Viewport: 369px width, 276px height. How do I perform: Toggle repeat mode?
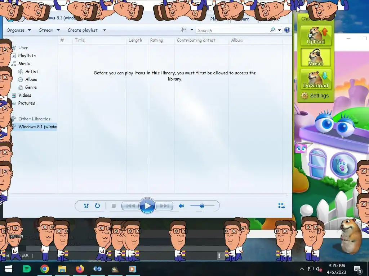click(x=97, y=206)
